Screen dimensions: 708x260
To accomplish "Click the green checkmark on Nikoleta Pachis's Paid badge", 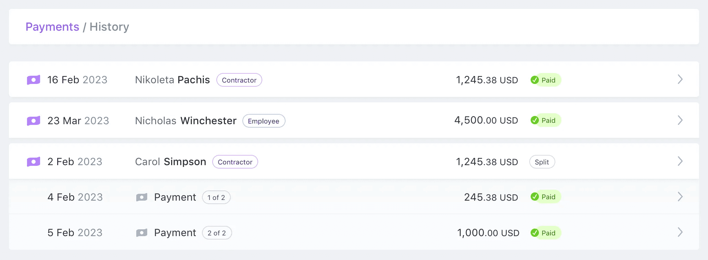I will 535,80.
